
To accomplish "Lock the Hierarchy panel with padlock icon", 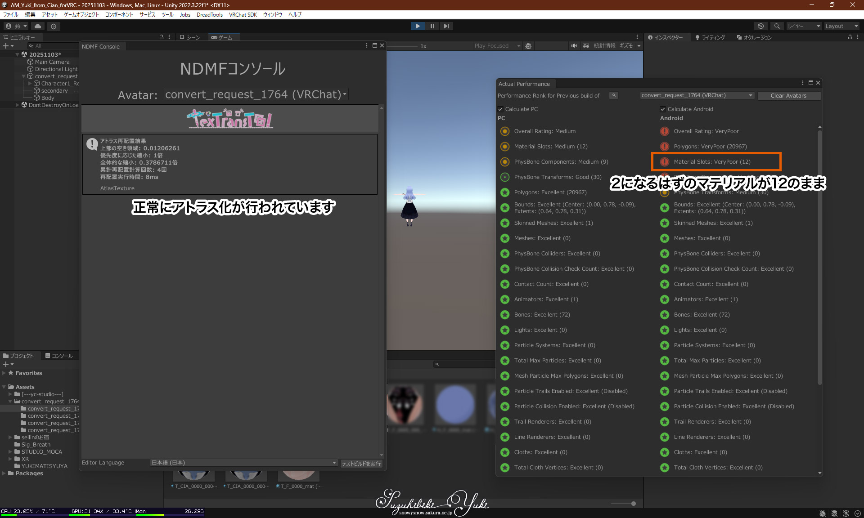I will [162, 37].
